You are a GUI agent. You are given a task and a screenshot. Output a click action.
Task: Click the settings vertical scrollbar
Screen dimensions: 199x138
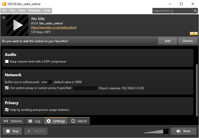coord(197,90)
